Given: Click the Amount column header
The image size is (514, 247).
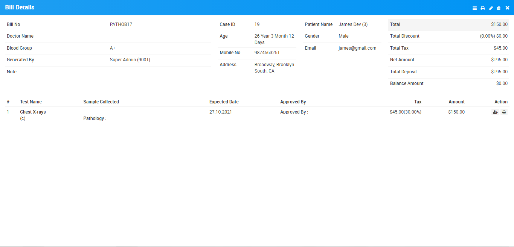Looking at the screenshot, I should (x=456, y=102).
